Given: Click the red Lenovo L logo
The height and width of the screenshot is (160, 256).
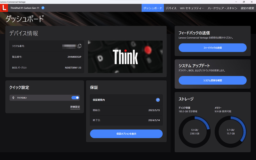Looking at the screenshot, I should point(4,8).
